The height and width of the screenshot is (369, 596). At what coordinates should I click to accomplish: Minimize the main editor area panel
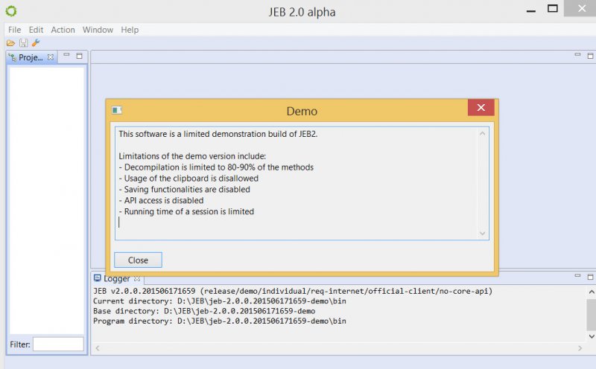[x=577, y=54]
